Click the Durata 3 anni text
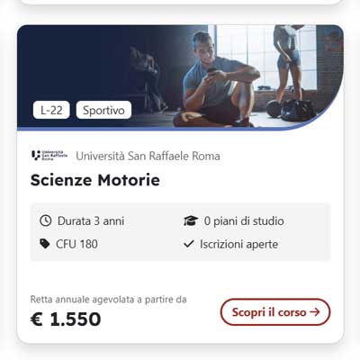The width and height of the screenshot is (360, 360). pyautogui.click(x=91, y=220)
